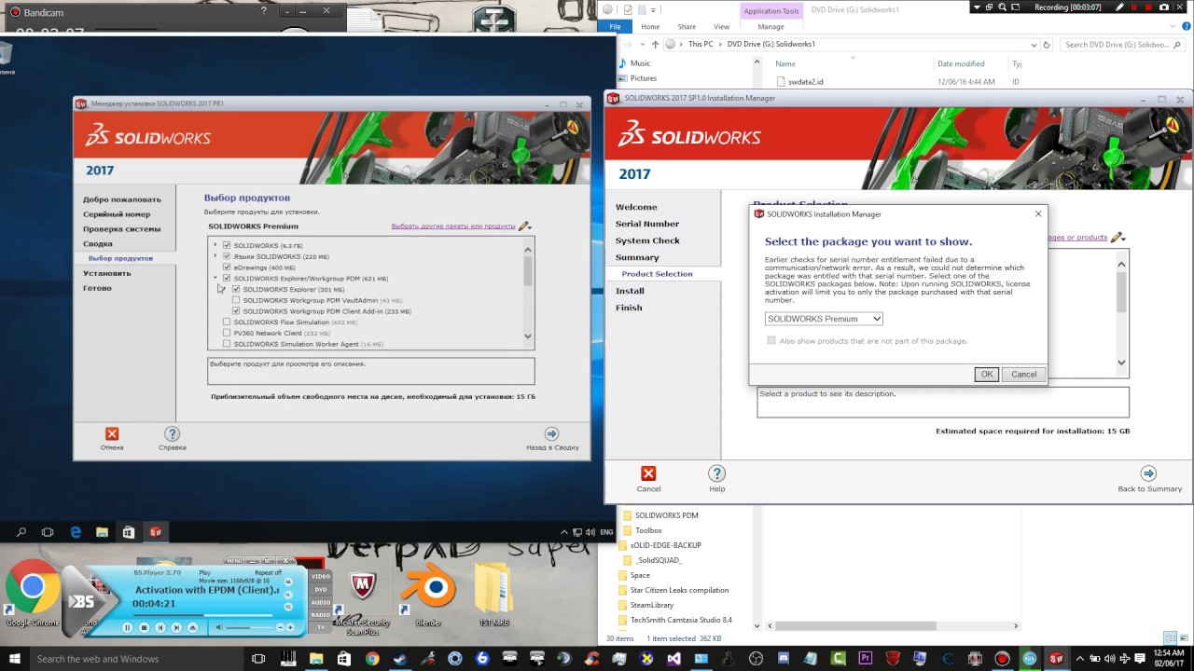Expand the SOLIDWORKS (6.3 ГБ) tree node

click(x=215, y=245)
